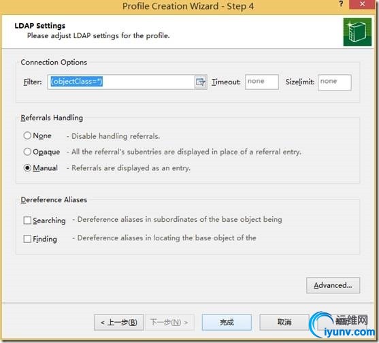Click the 'Connection Options' group label
The image size is (379, 343).
(x=54, y=62)
